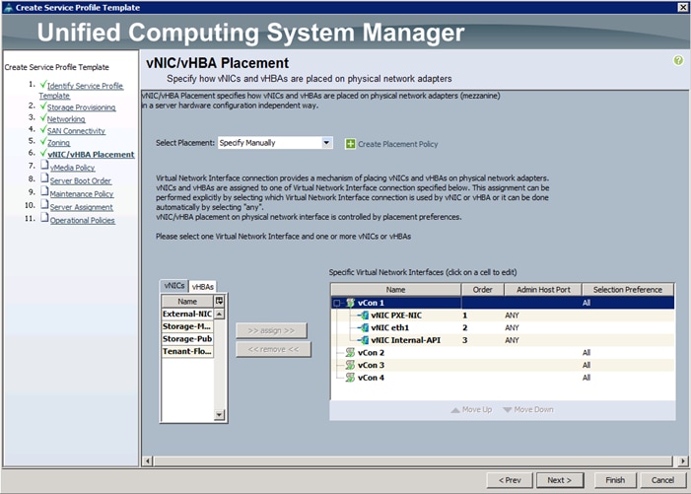Open the Operational Policies step link
Image resolution: width=691 pixels, height=494 pixels.
[x=82, y=220]
